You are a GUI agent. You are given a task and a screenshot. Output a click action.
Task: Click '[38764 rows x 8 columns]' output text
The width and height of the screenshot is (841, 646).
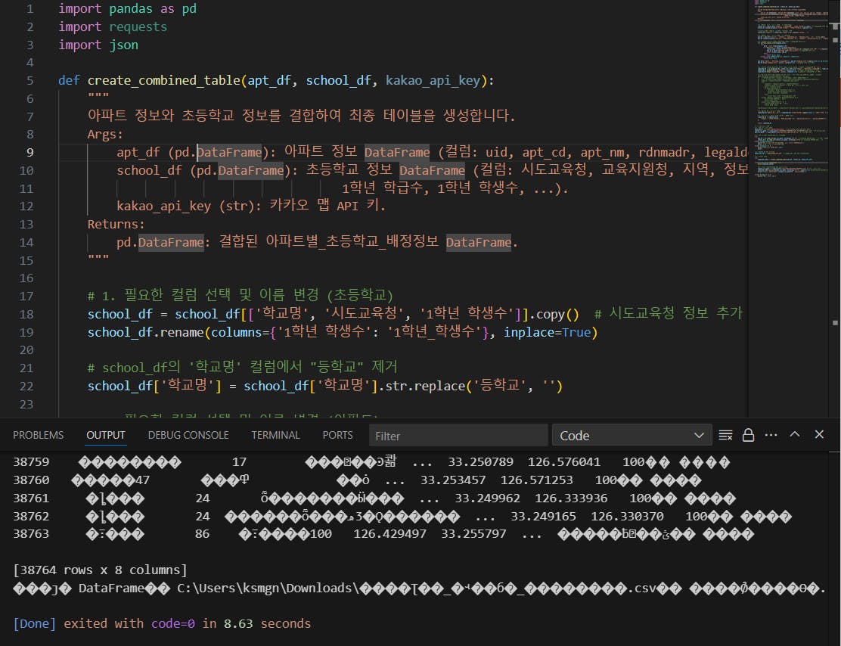(x=100, y=570)
